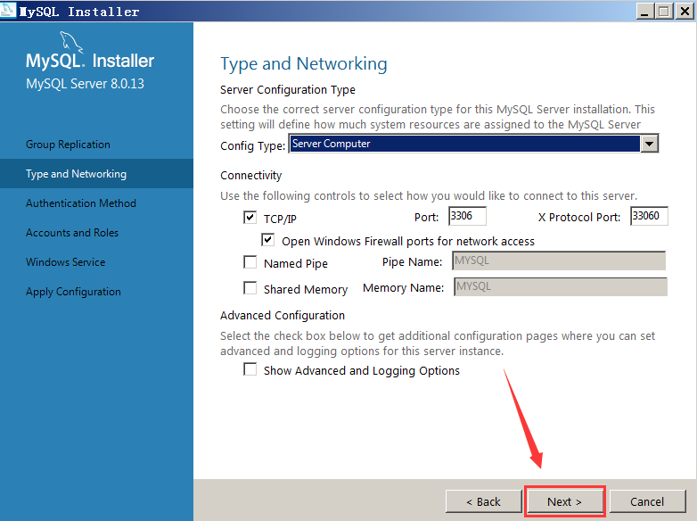Click the Type and Networking page heading
697x521 pixels.
304,63
